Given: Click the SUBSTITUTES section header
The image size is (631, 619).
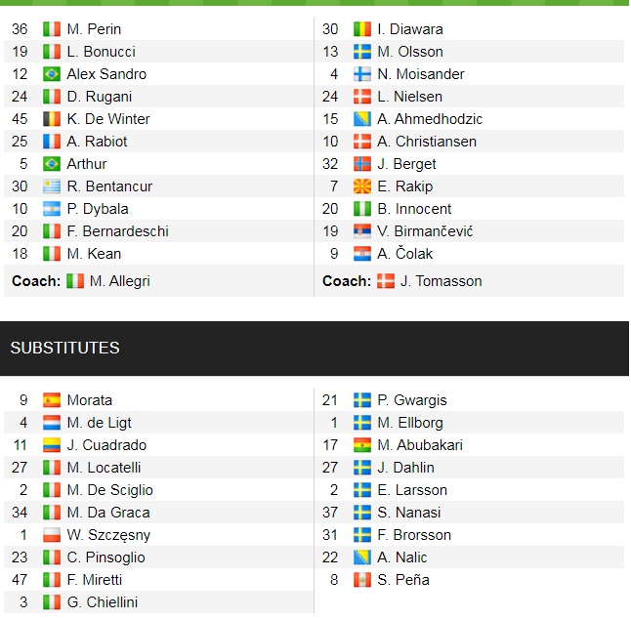Looking at the screenshot, I should pos(64,348).
